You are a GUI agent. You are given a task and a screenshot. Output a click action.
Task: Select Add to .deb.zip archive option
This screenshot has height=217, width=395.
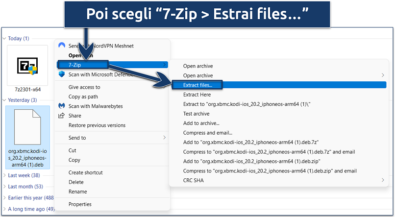click(x=252, y=161)
